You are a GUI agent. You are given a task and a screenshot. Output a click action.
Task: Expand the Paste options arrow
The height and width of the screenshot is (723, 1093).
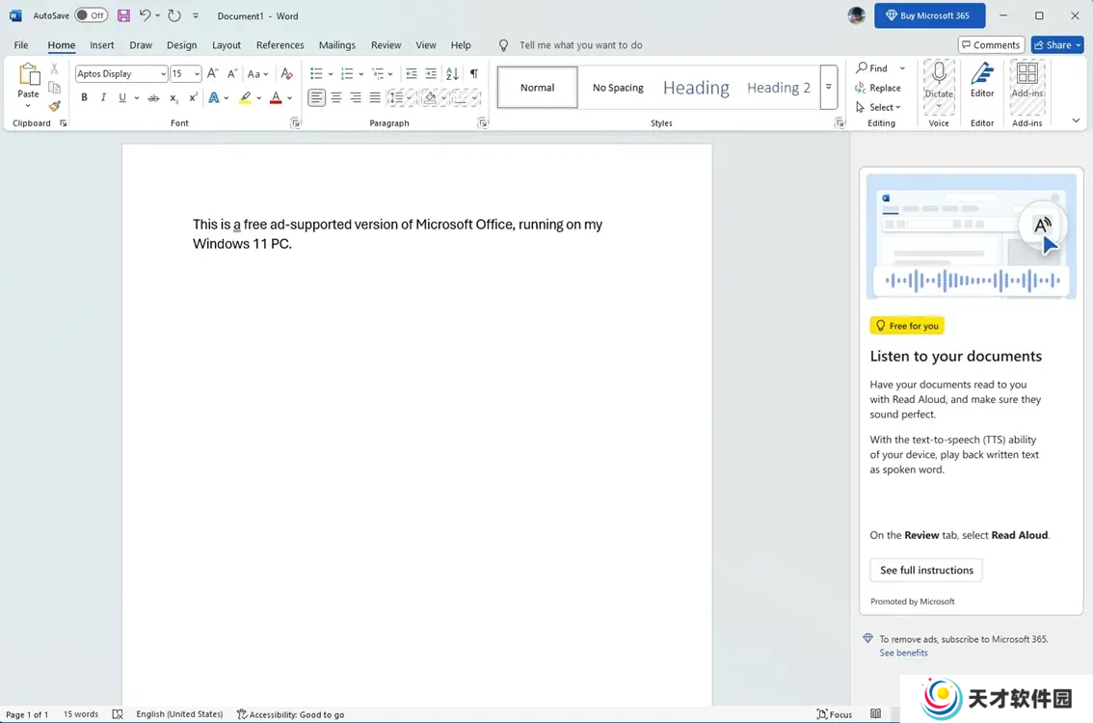(29, 106)
